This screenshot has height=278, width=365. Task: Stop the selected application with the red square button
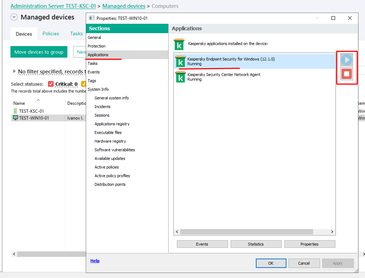pos(347,74)
